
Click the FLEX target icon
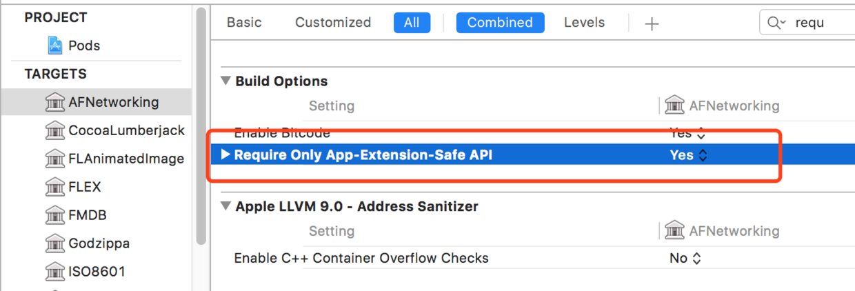tap(54, 187)
